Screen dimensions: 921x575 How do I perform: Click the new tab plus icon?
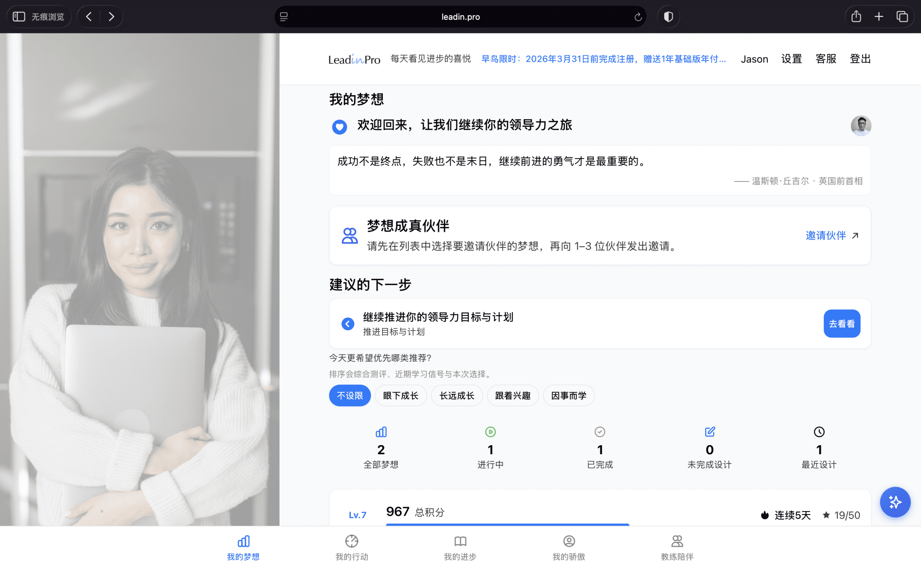coord(879,17)
